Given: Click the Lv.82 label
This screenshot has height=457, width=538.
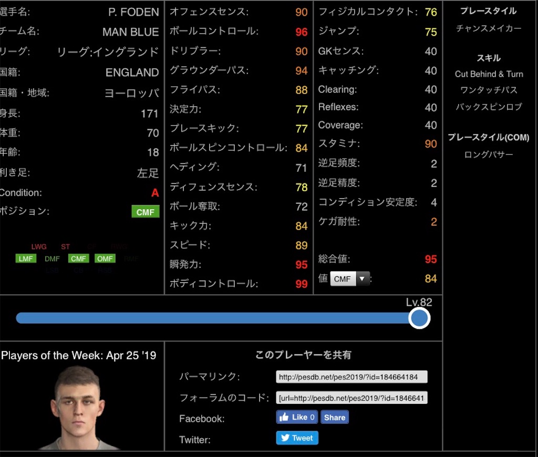Looking at the screenshot, I should (x=419, y=302).
